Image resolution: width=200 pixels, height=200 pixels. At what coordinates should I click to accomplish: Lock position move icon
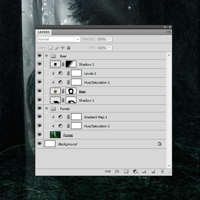coord(63,48)
